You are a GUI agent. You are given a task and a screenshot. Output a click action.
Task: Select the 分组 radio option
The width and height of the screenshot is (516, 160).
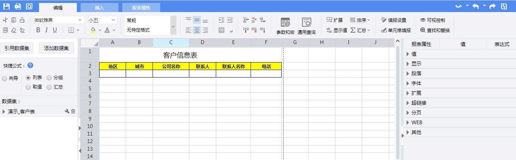click(49, 78)
